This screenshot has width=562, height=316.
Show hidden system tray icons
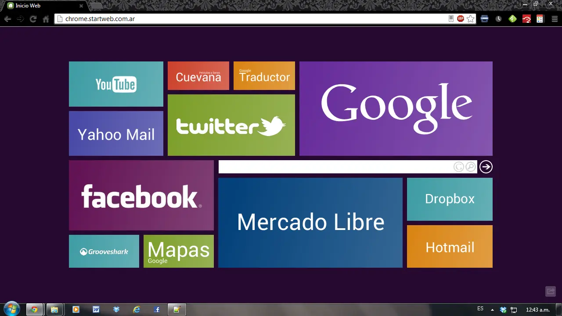[x=492, y=310]
